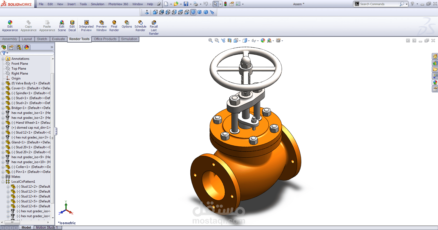Select the Model tab at the bottom
The image size is (438, 230).
tap(26, 228)
